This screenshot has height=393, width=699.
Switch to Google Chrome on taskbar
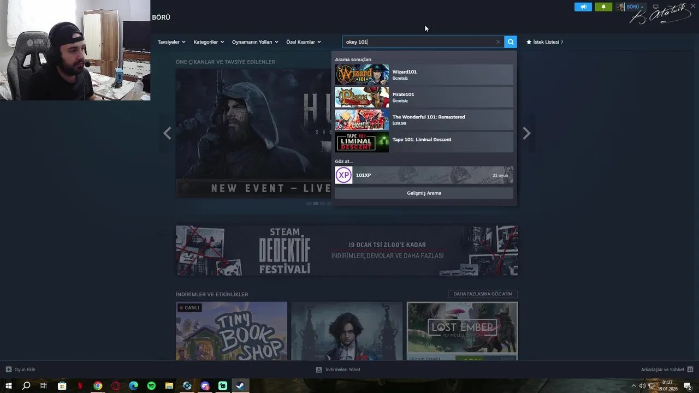[98, 386]
